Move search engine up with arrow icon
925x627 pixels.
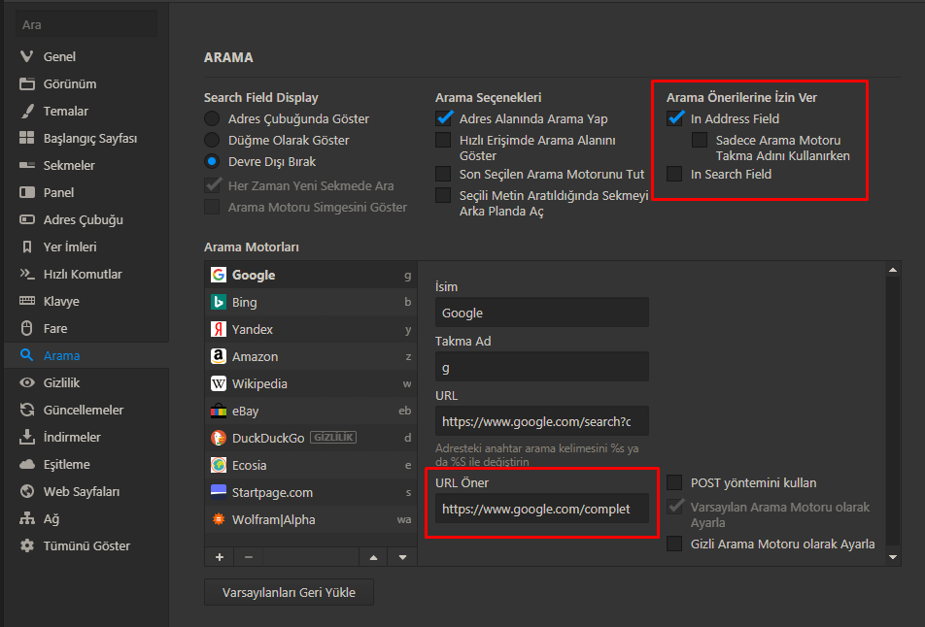[x=373, y=557]
